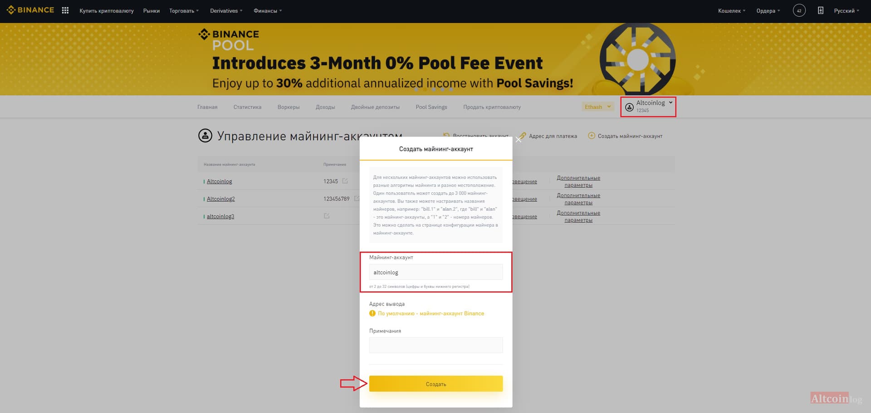Click the Примечания notes input field
The width and height of the screenshot is (871, 413).
coord(436,345)
